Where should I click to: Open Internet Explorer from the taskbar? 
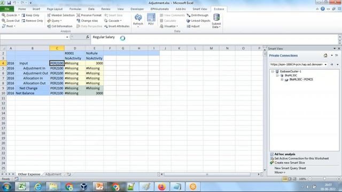38,187
